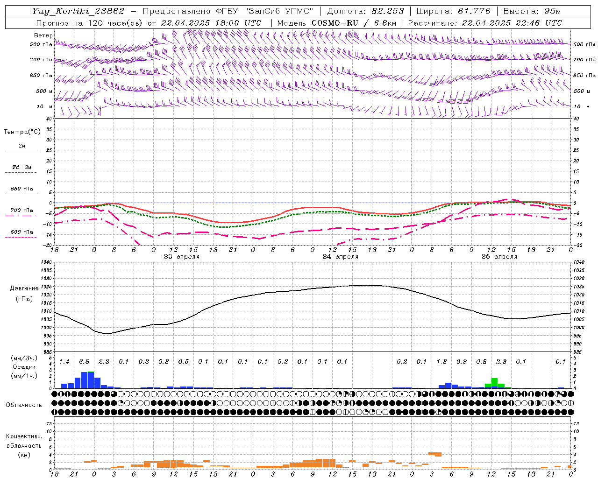Click the Конвективн. облачность label
This screenshot has width=598, height=478.
24,441
